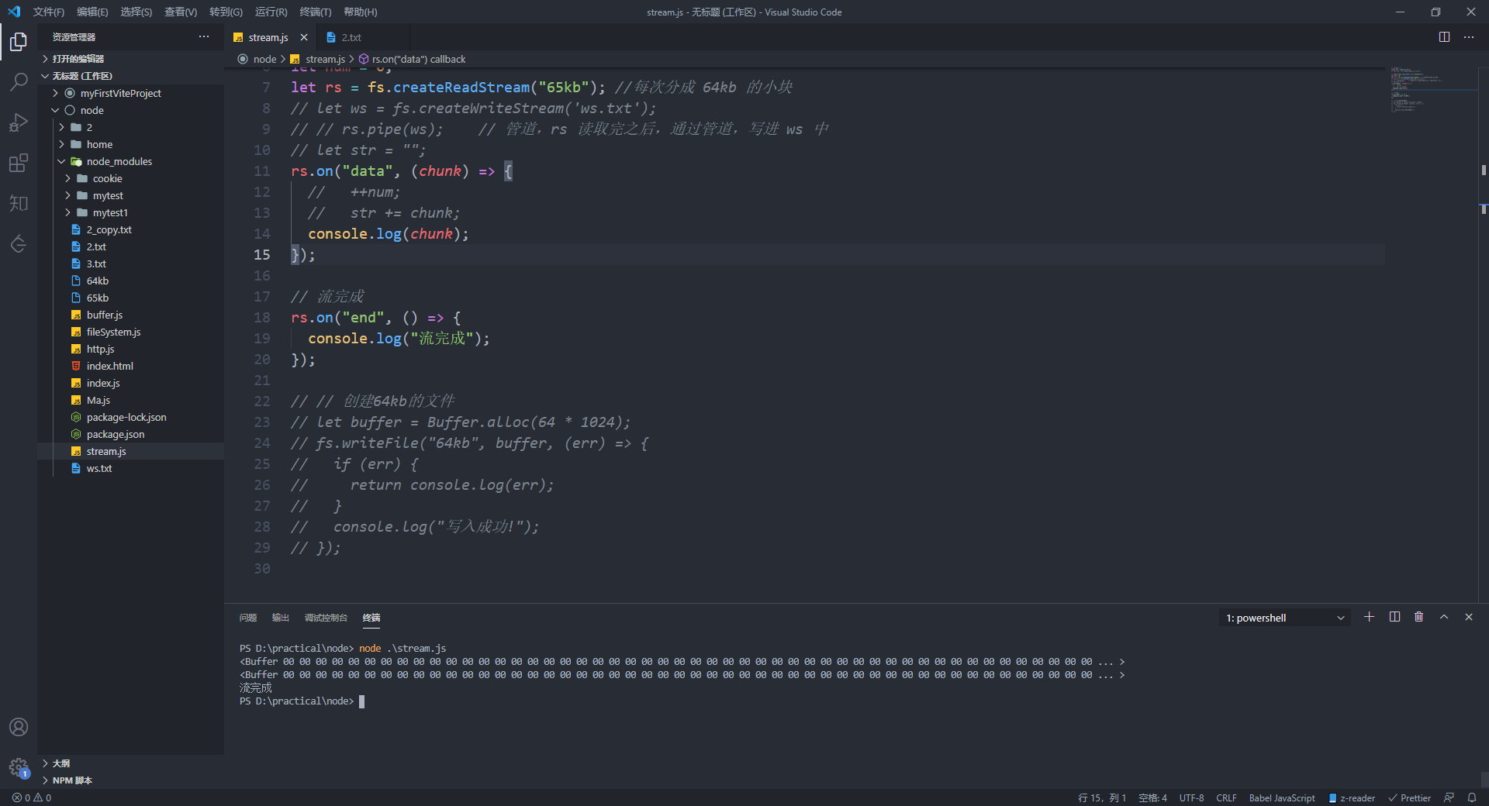1489x806 pixels.
Task: Close the terminal panel
Action: [x=1469, y=617]
